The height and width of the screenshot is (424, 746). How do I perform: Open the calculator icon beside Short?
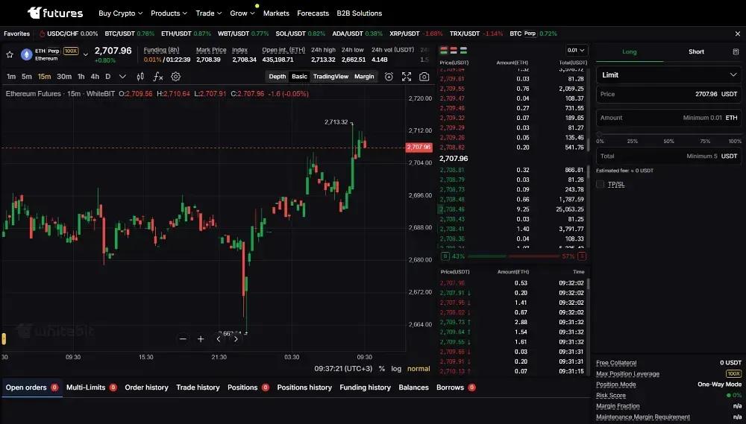(x=736, y=52)
